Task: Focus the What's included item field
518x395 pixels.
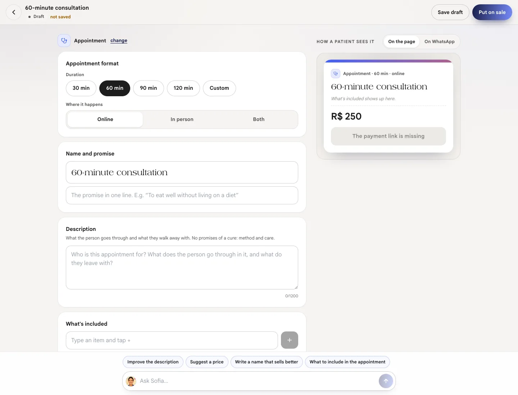Action: coord(172,340)
